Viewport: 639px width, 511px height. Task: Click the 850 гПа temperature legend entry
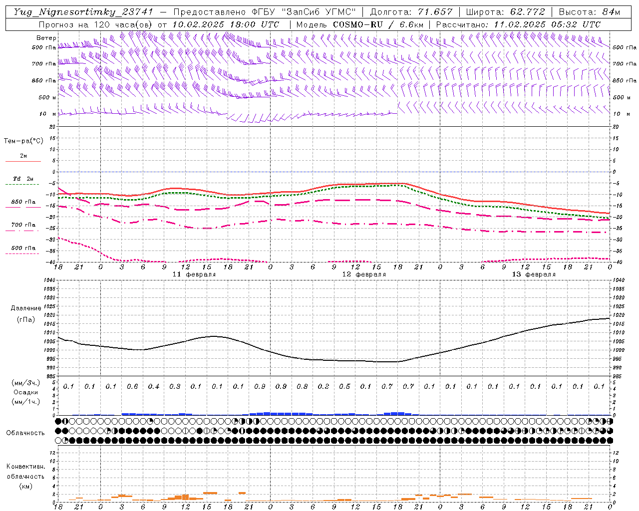tap(23, 202)
